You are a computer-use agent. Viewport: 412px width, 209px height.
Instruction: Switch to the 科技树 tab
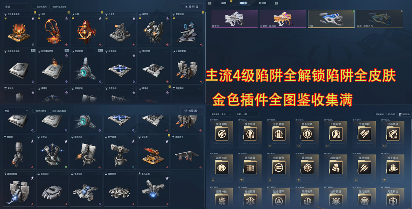coord(262,3)
